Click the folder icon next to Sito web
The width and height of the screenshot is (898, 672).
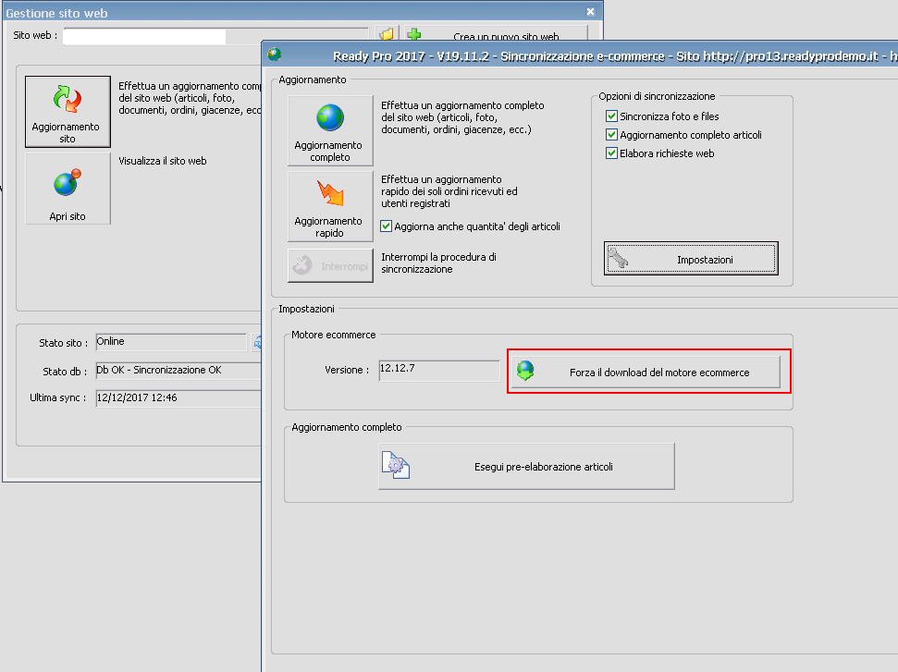pos(387,35)
